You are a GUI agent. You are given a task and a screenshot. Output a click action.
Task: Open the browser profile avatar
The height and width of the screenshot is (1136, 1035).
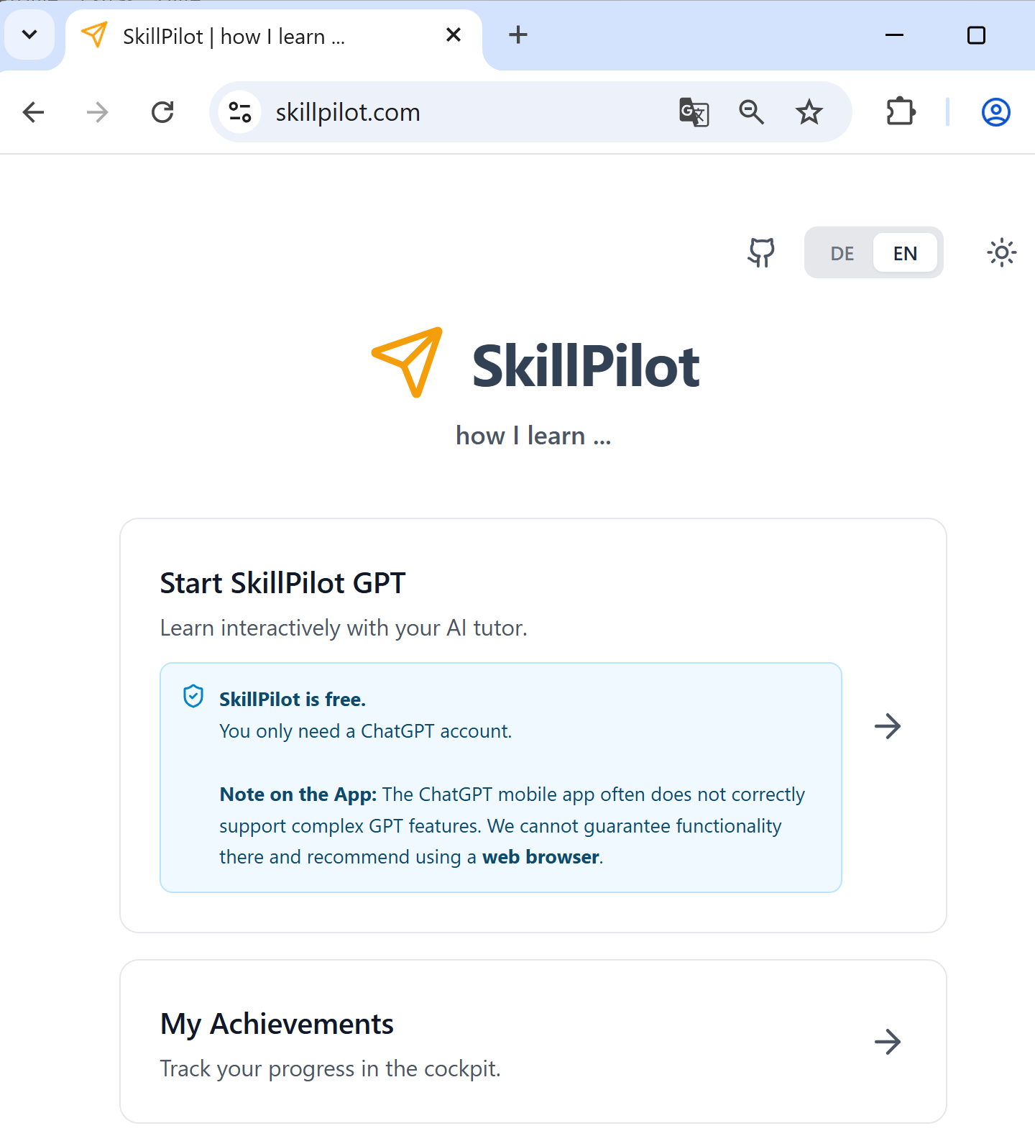[996, 112]
